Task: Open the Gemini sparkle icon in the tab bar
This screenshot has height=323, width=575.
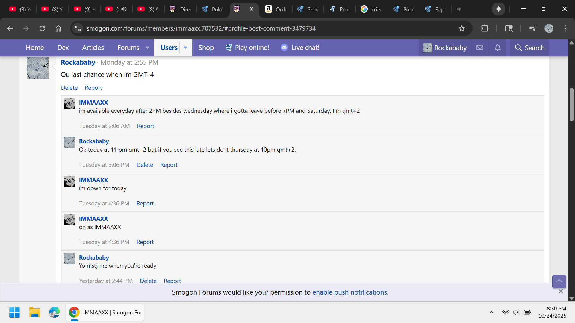Action: coord(498,9)
